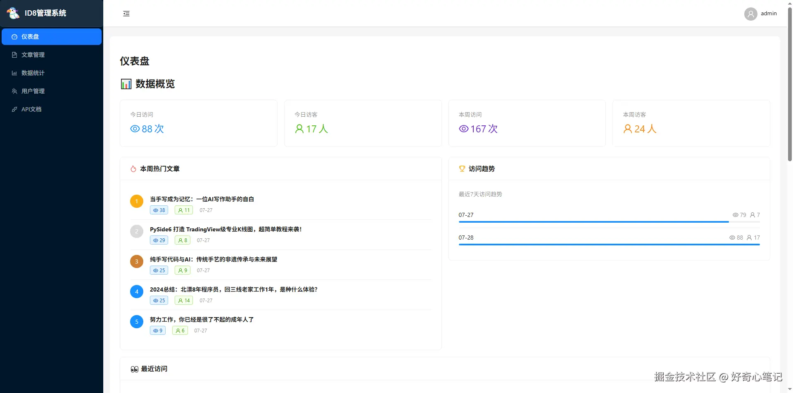Go to 数据统计 in the sidebar
Screen dimensions: 793x393
coord(33,73)
